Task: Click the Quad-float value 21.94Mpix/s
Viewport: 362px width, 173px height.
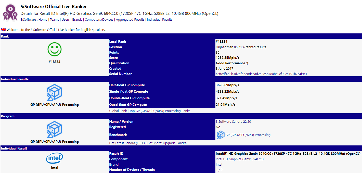Action: (x=225, y=105)
